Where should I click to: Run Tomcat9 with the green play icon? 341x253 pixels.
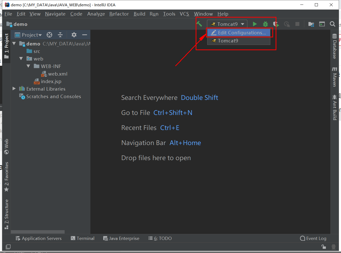[255, 24]
